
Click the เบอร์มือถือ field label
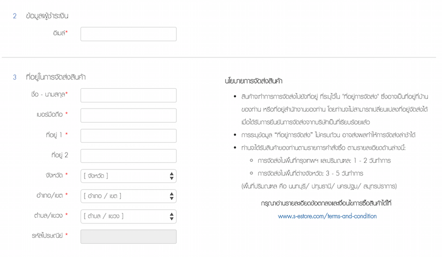pyautogui.click(x=49, y=115)
